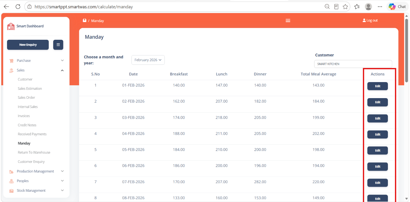410x202 pixels.
Task: Open browser settings and more menu
Action: (380, 6)
